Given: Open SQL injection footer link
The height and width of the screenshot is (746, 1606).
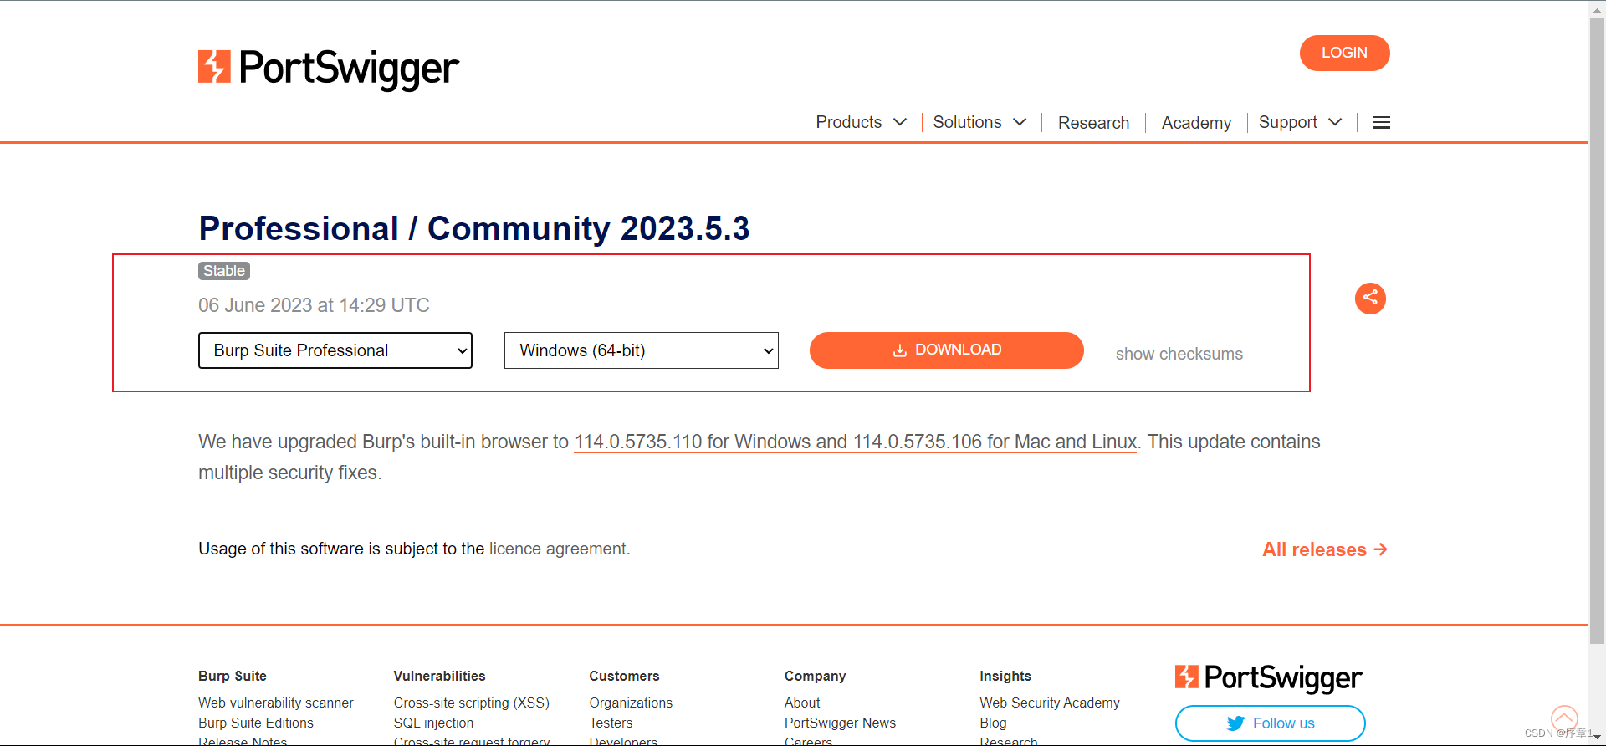Looking at the screenshot, I should tap(433, 723).
